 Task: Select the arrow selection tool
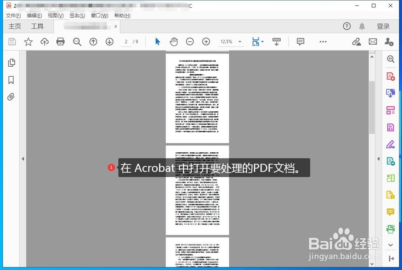157,42
